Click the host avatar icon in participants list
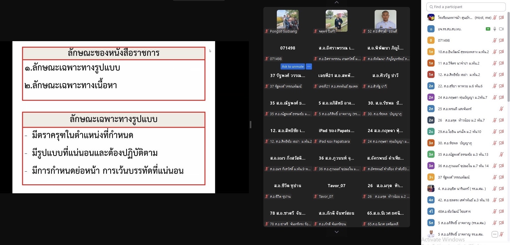Image resolution: width=510 pixels, height=245 pixels. [431, 18]
